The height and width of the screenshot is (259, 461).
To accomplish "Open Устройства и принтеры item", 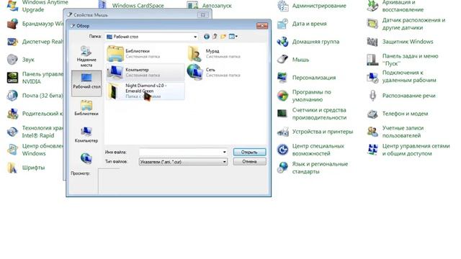I will click(x=315, y=132).
